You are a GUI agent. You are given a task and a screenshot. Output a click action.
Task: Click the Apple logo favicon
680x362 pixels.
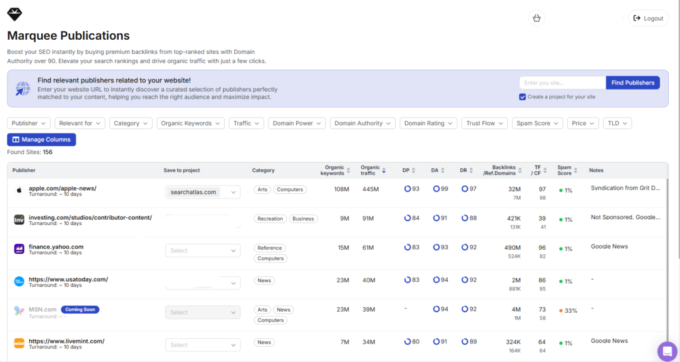19,191
